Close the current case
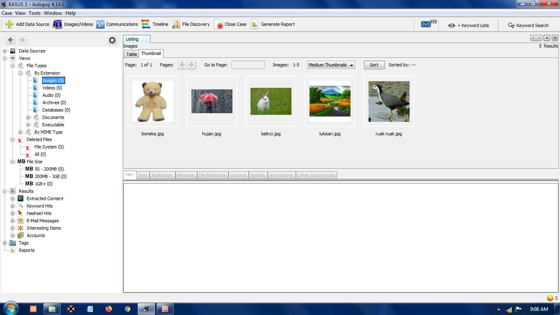Viewport: 560px width, 315px height. (230, 24)
